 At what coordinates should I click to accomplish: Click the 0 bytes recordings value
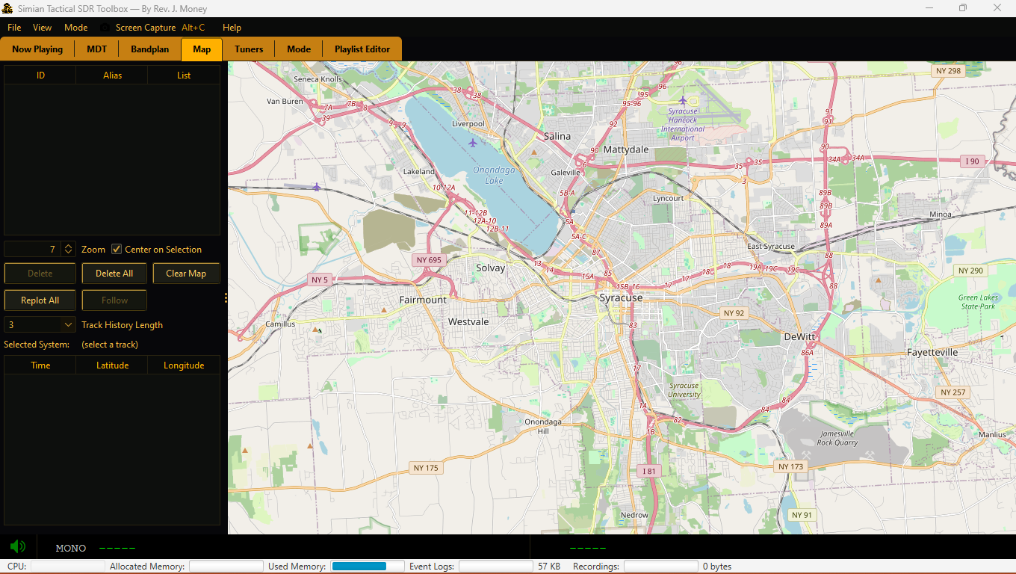click(717, 567)
